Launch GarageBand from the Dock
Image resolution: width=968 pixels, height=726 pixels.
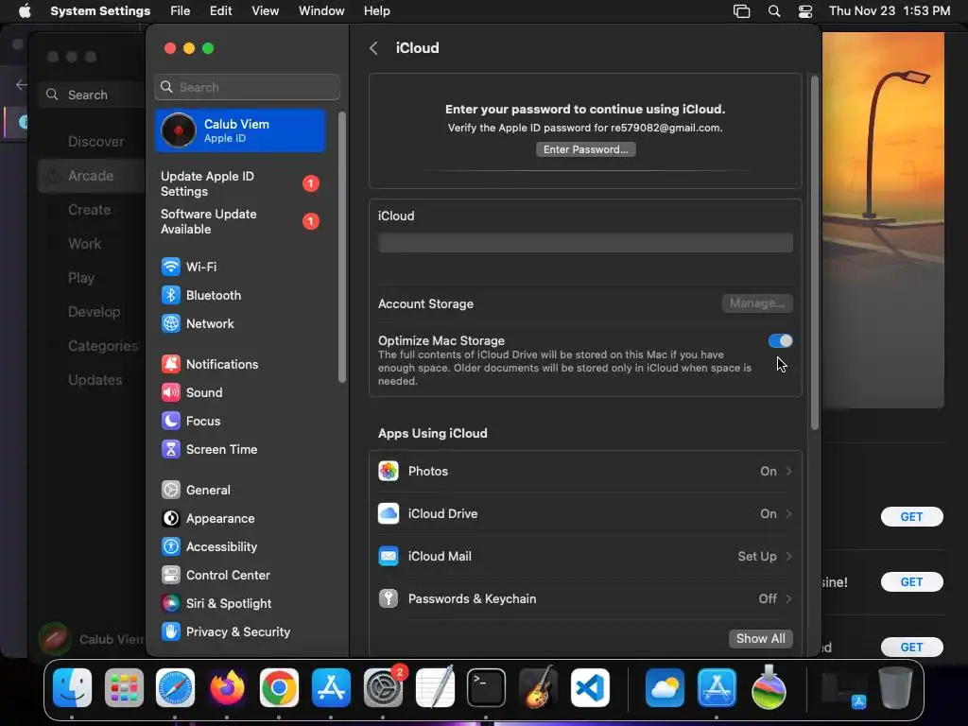pyautogui.click(x=538, y=688)
